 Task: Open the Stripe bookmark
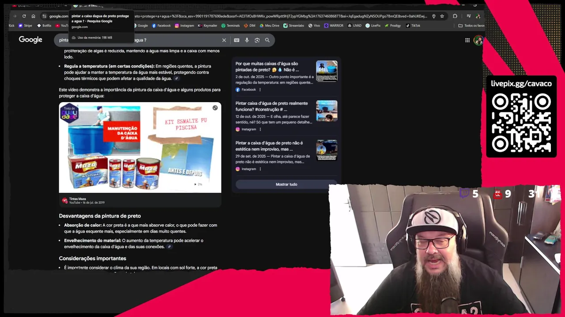[x=25, y=26]
